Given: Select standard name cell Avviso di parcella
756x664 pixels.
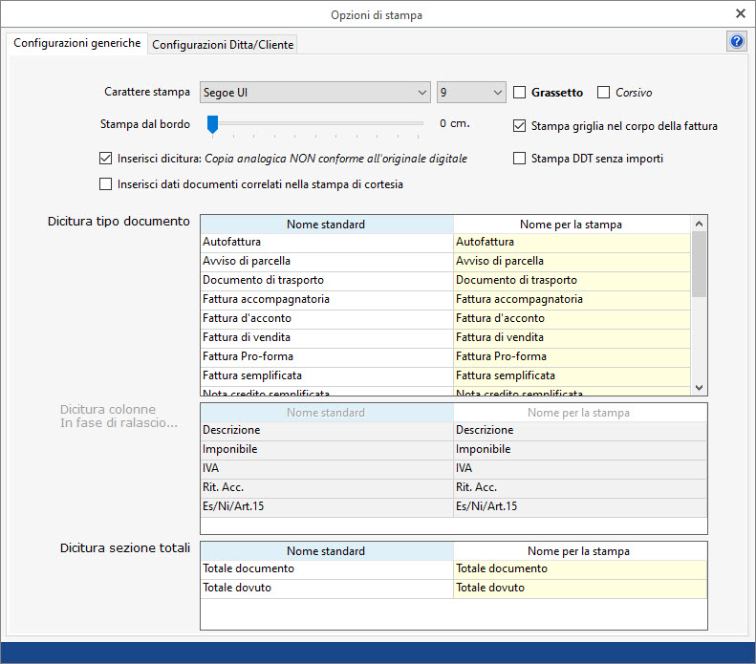Looking at the screenshot, I should tap(327, 261).
